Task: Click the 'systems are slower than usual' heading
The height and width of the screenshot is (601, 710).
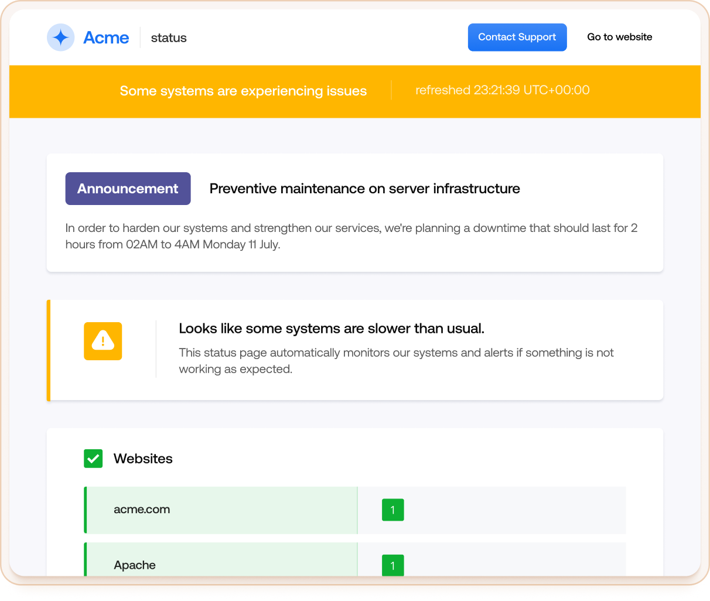Action: coord(331,329)
